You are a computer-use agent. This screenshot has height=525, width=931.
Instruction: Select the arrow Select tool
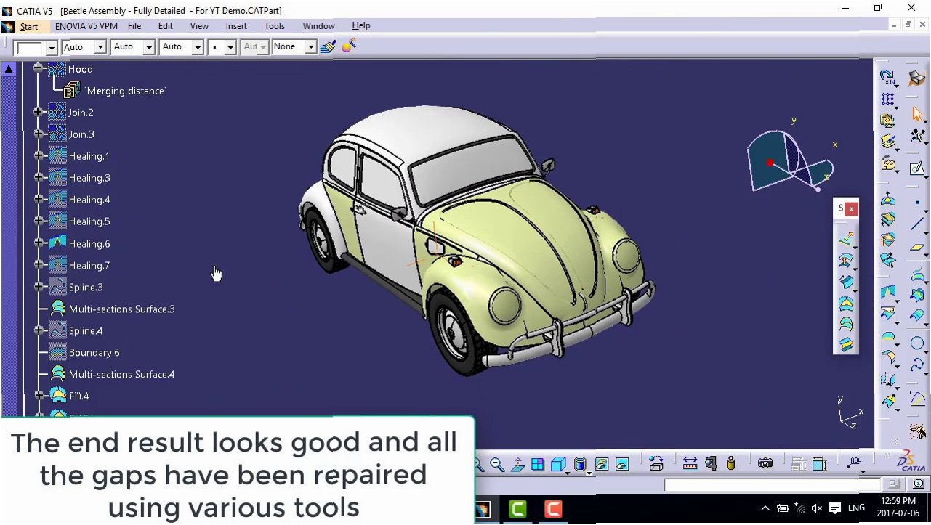[917, 114]
